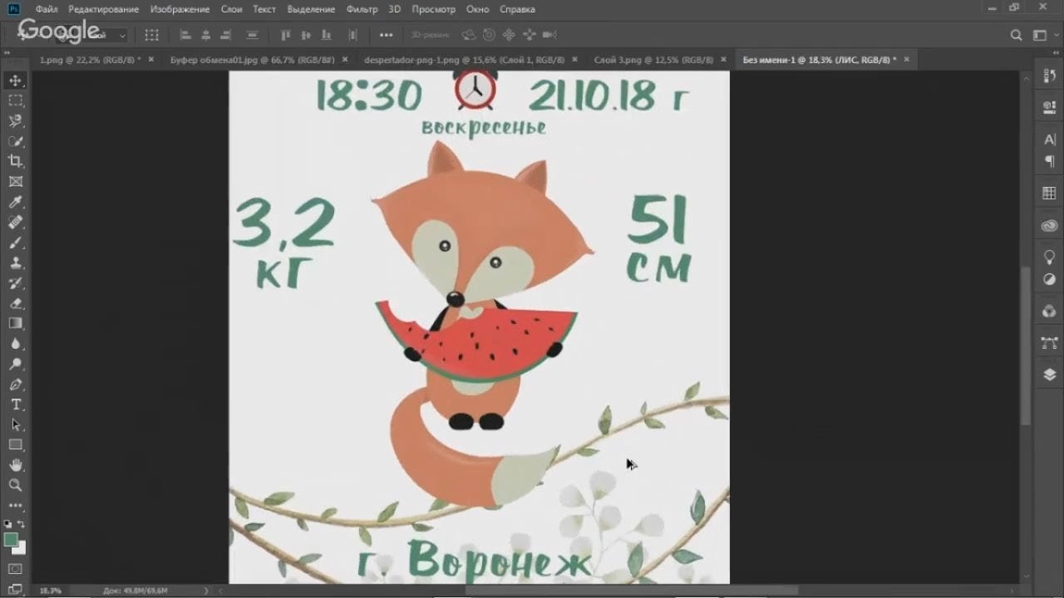The height and width of the screenshot is (598, 1064).
Task: Select the Pen tool
Action: (16, 385)
